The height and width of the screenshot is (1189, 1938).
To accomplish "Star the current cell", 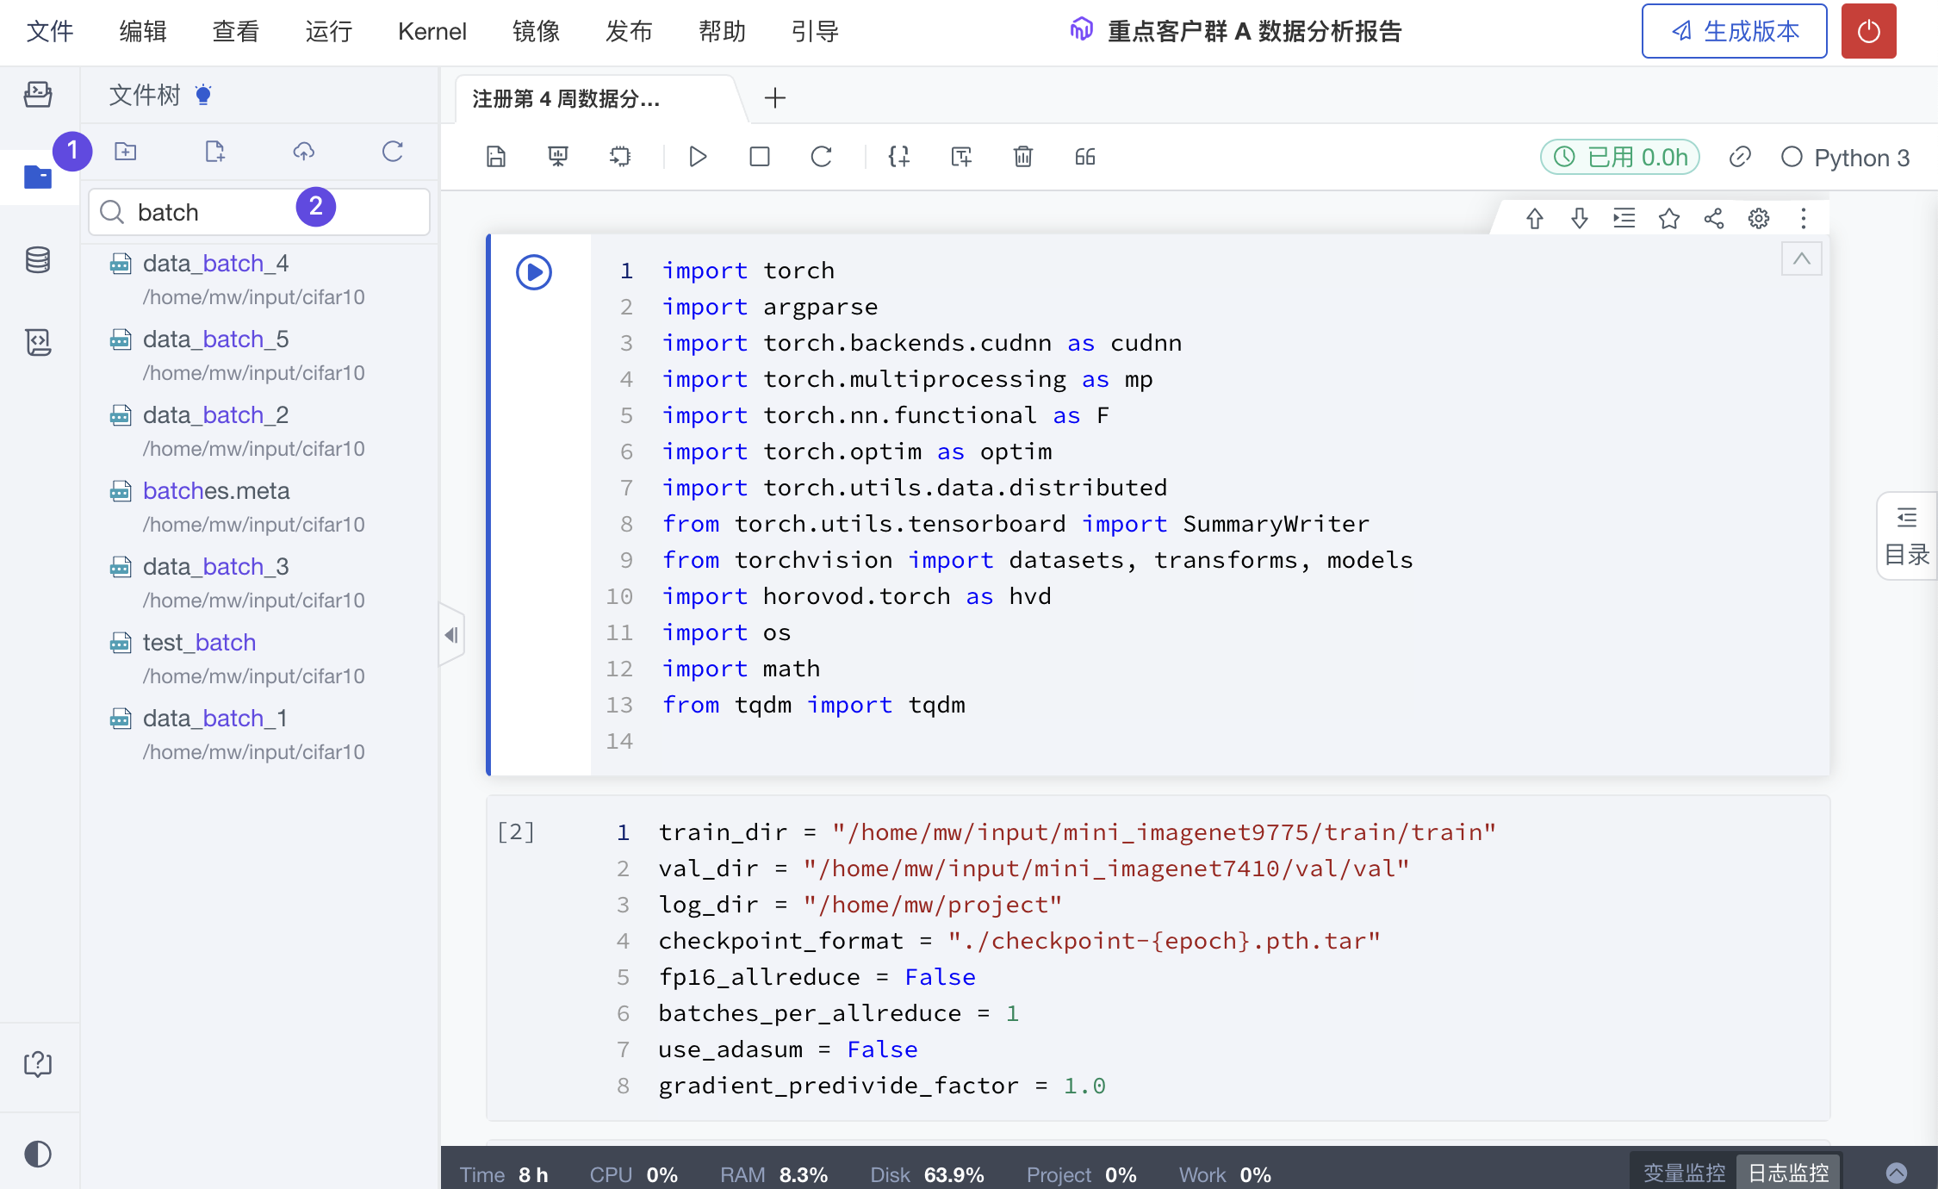I will pos(1669,218).
